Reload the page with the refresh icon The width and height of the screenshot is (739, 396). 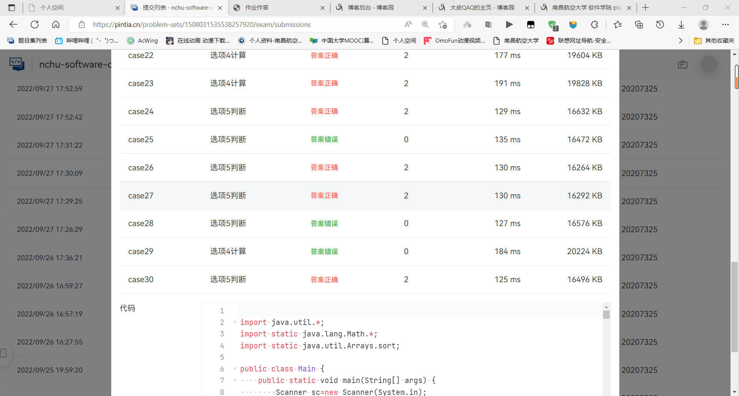[x=35, y=25]
